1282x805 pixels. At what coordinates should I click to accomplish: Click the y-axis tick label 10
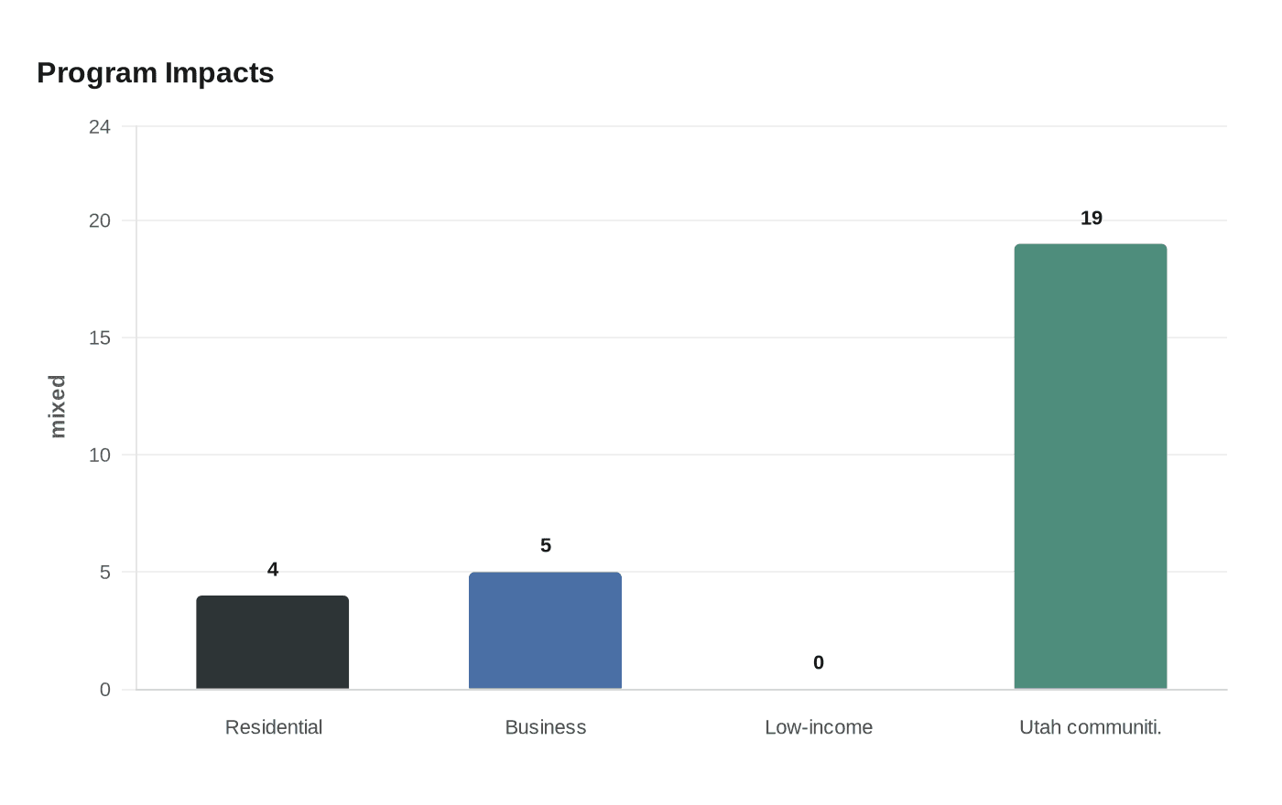point(100,455)
